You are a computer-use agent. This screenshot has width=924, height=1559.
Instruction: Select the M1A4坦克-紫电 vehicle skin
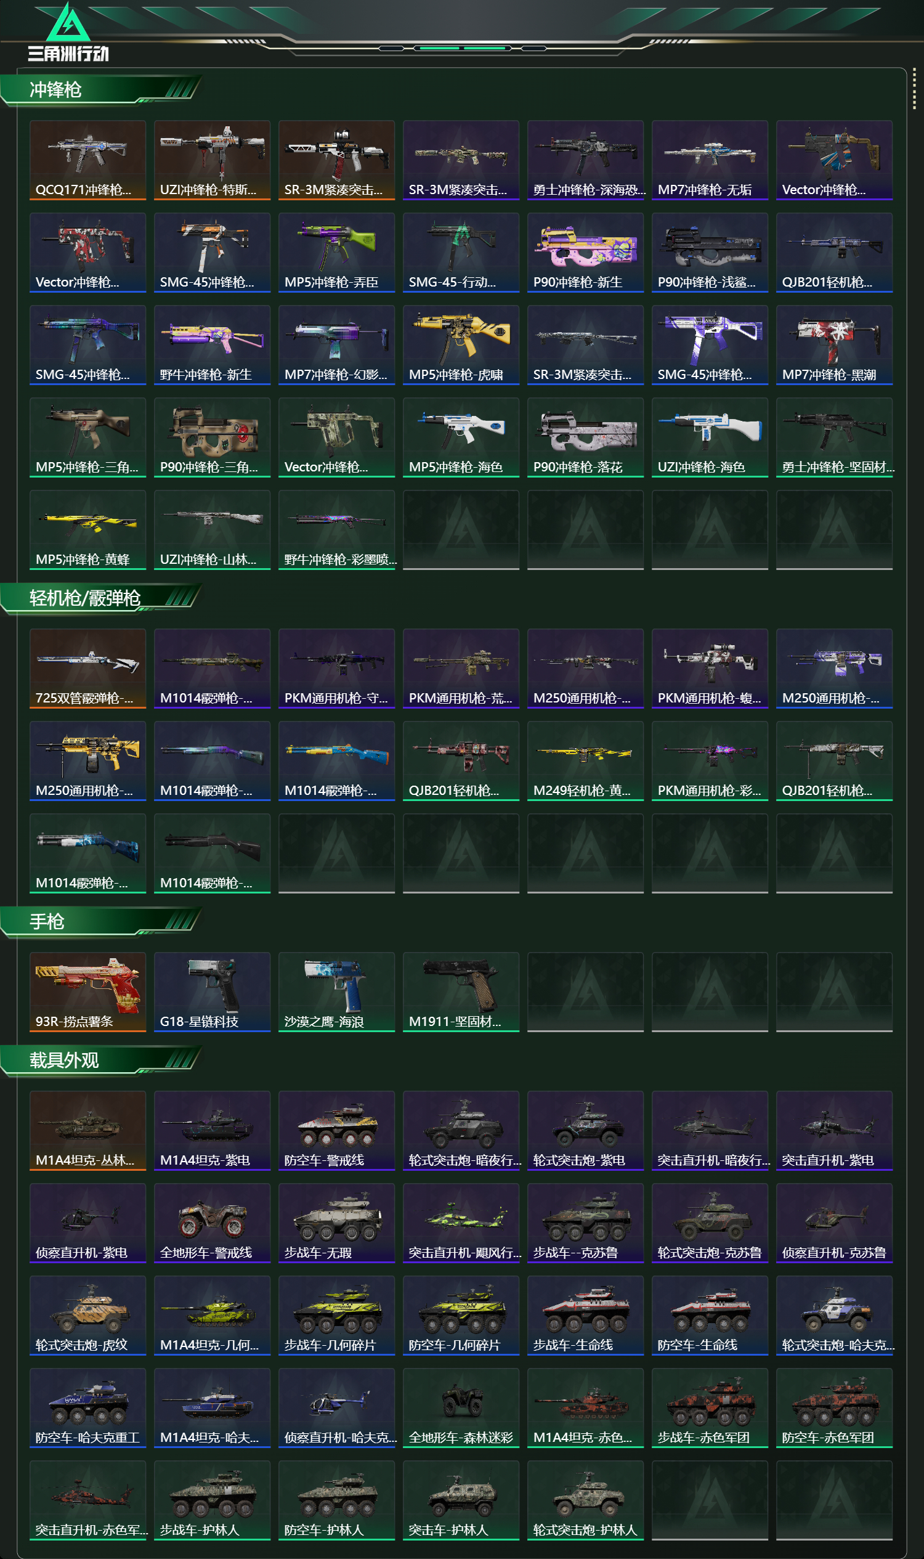(213, 1131)
